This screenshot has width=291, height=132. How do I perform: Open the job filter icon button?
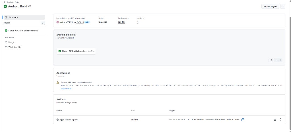click(x=43, y=23)
